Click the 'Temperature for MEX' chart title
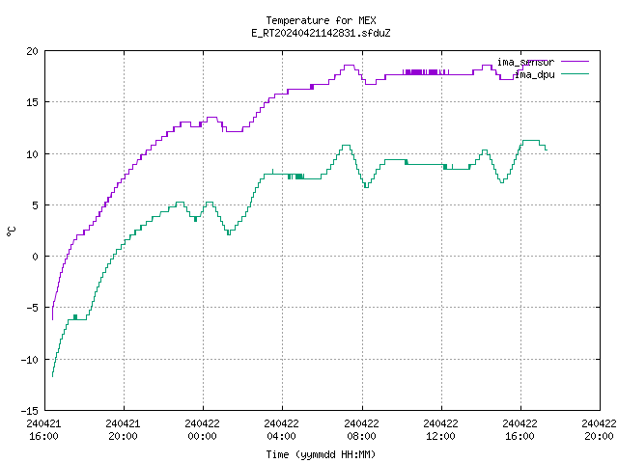This screenshot has height=463, width=618. click(x=321, y=20)
